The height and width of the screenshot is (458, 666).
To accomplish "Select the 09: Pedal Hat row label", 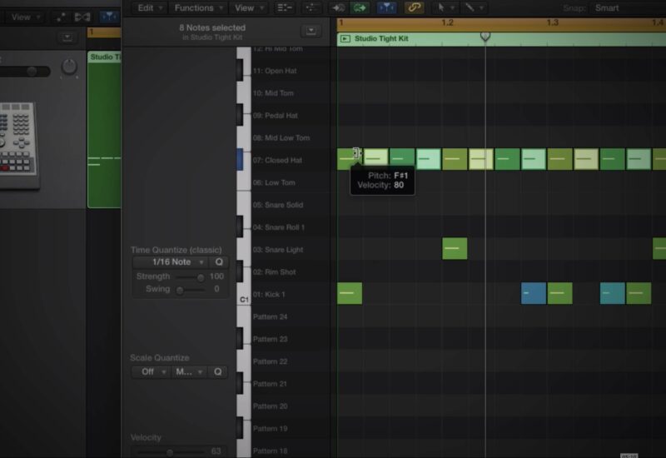I will pyautogui.click(x=276, y=116).
